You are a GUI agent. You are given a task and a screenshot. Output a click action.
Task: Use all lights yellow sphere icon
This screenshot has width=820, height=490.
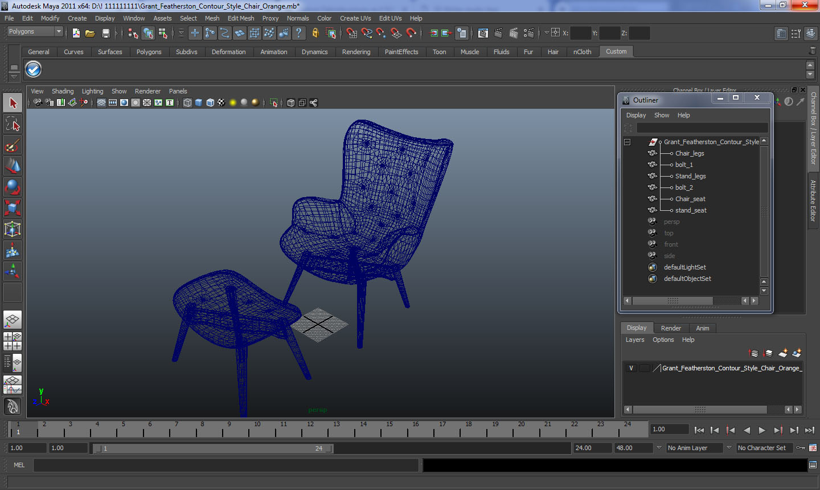tap(233, 103)
